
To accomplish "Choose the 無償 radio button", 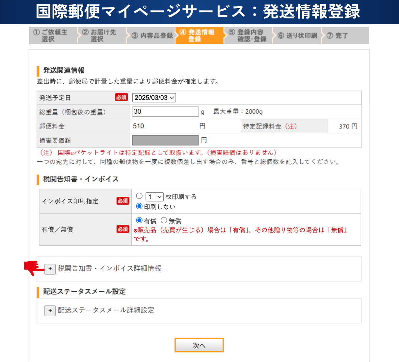I will (x=164, y=220).
